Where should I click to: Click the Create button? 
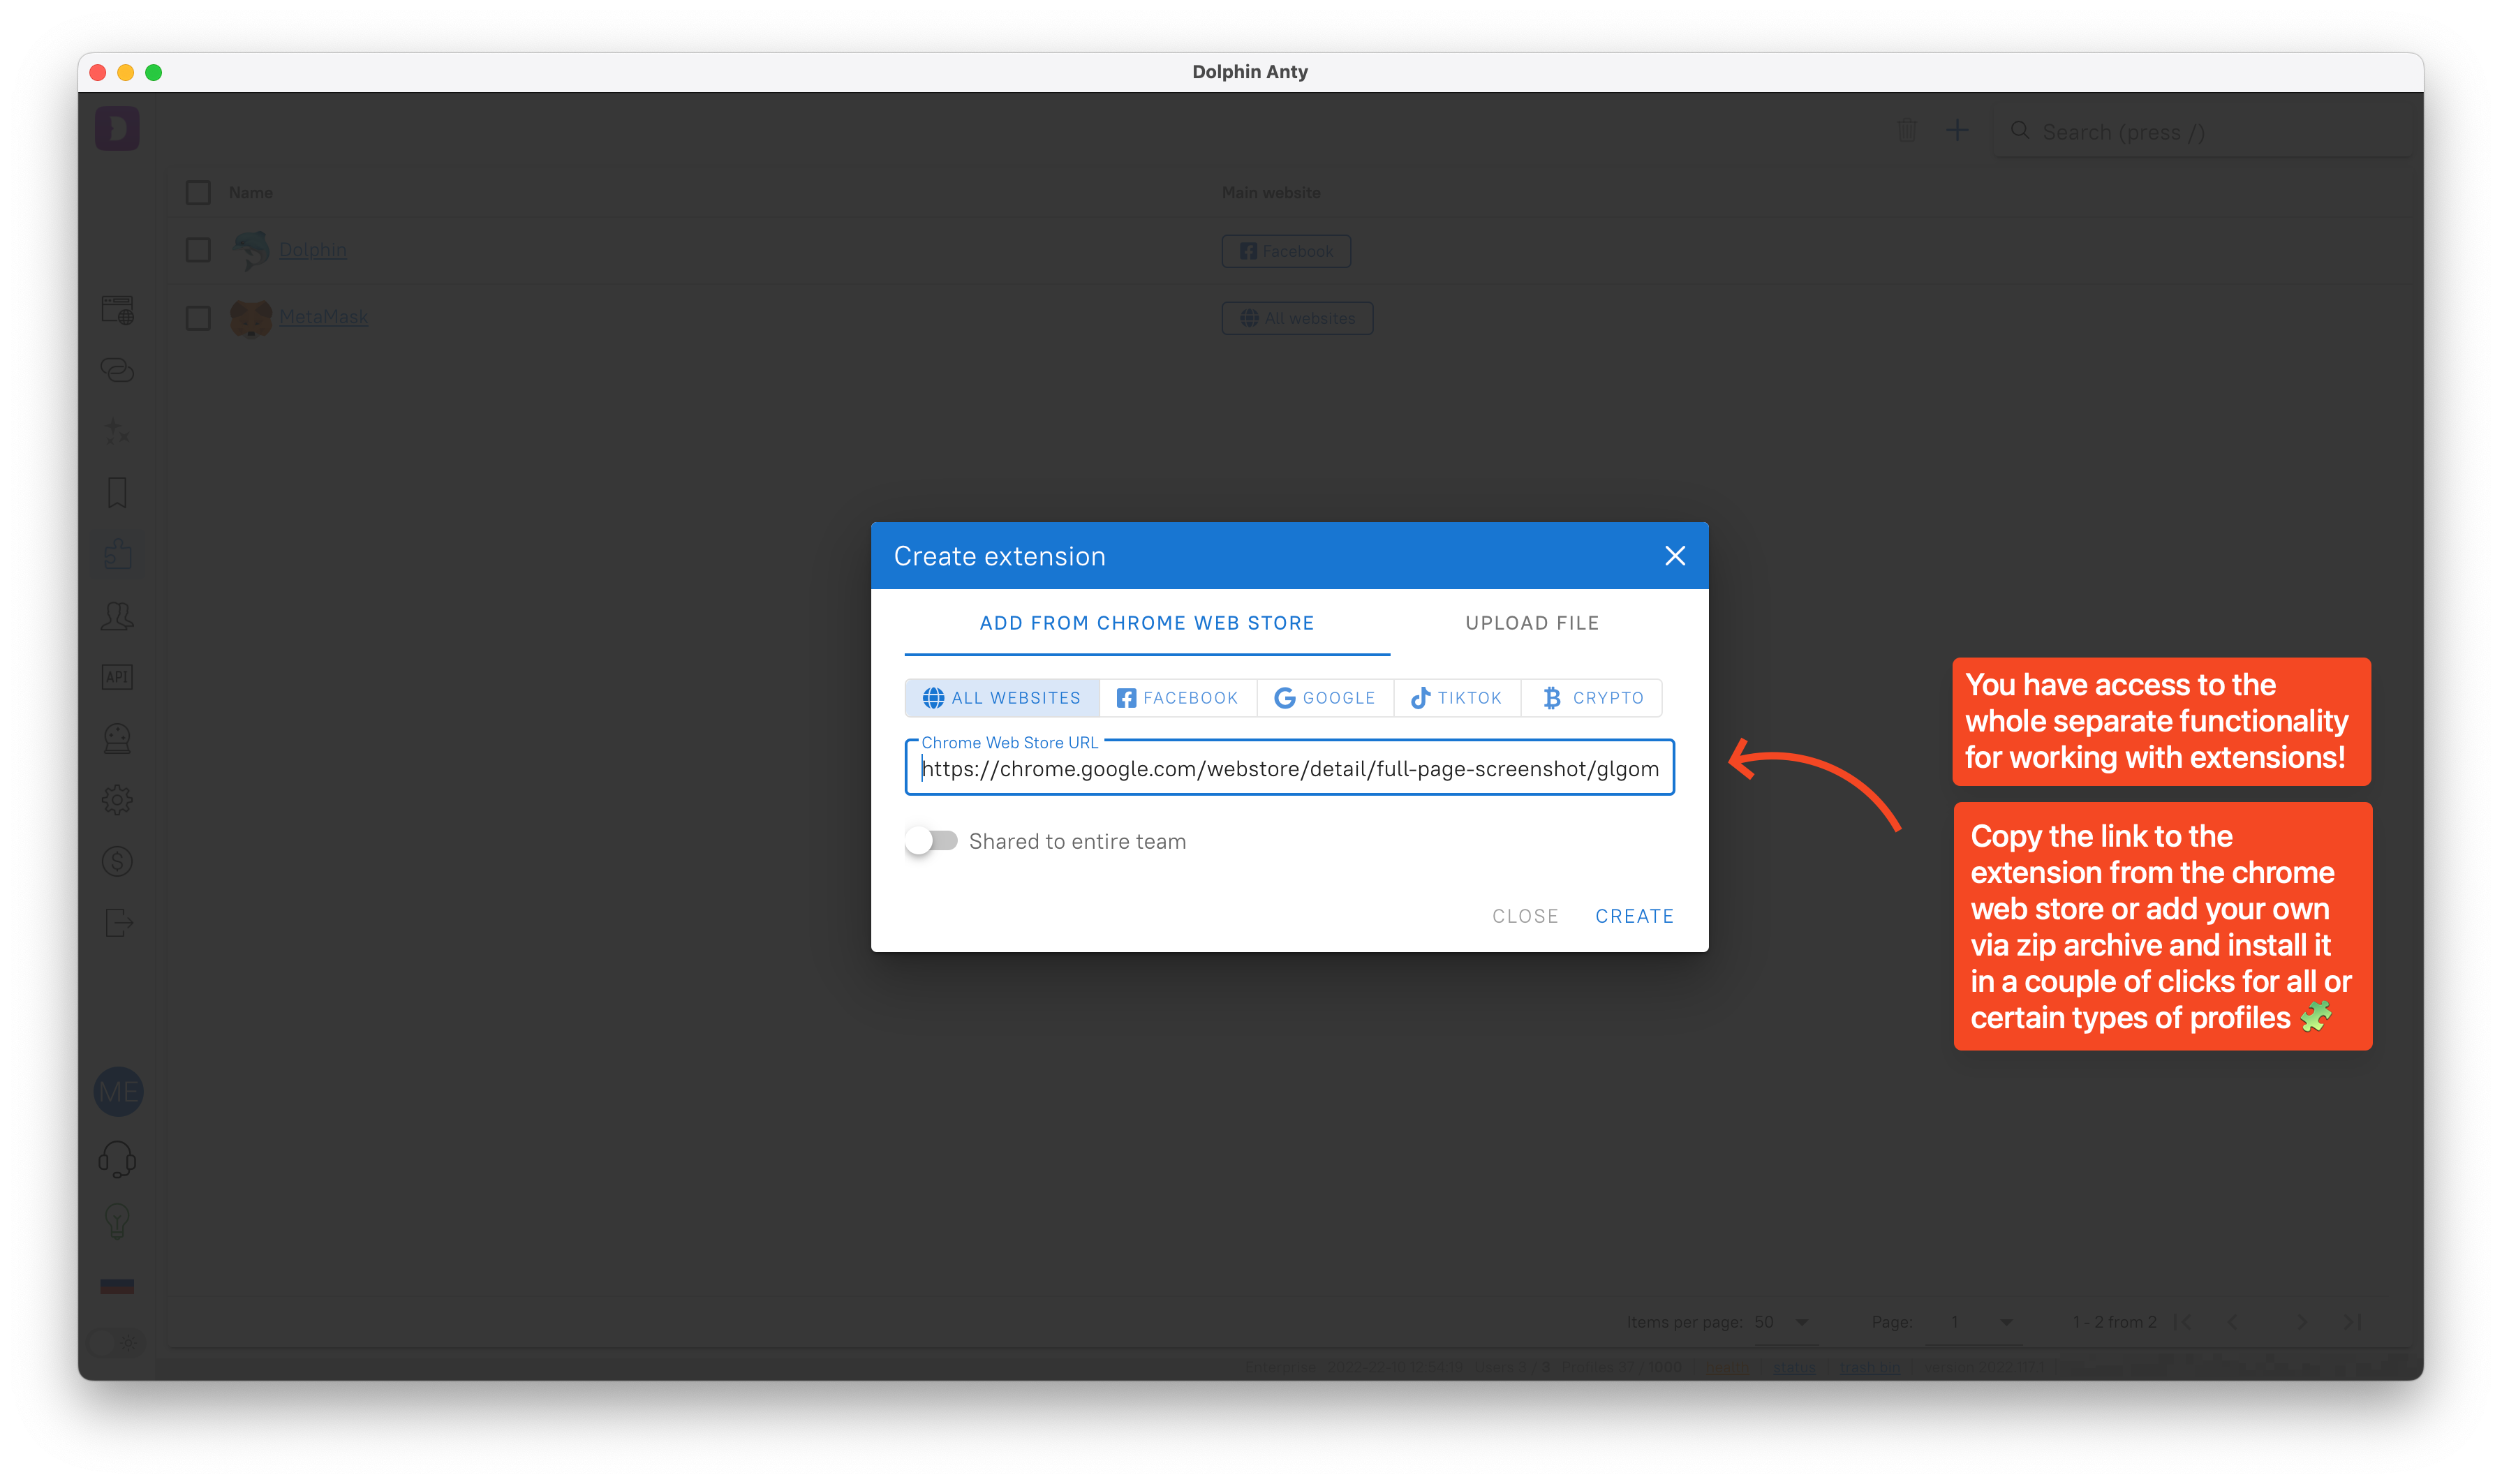tap(1634, 916)
